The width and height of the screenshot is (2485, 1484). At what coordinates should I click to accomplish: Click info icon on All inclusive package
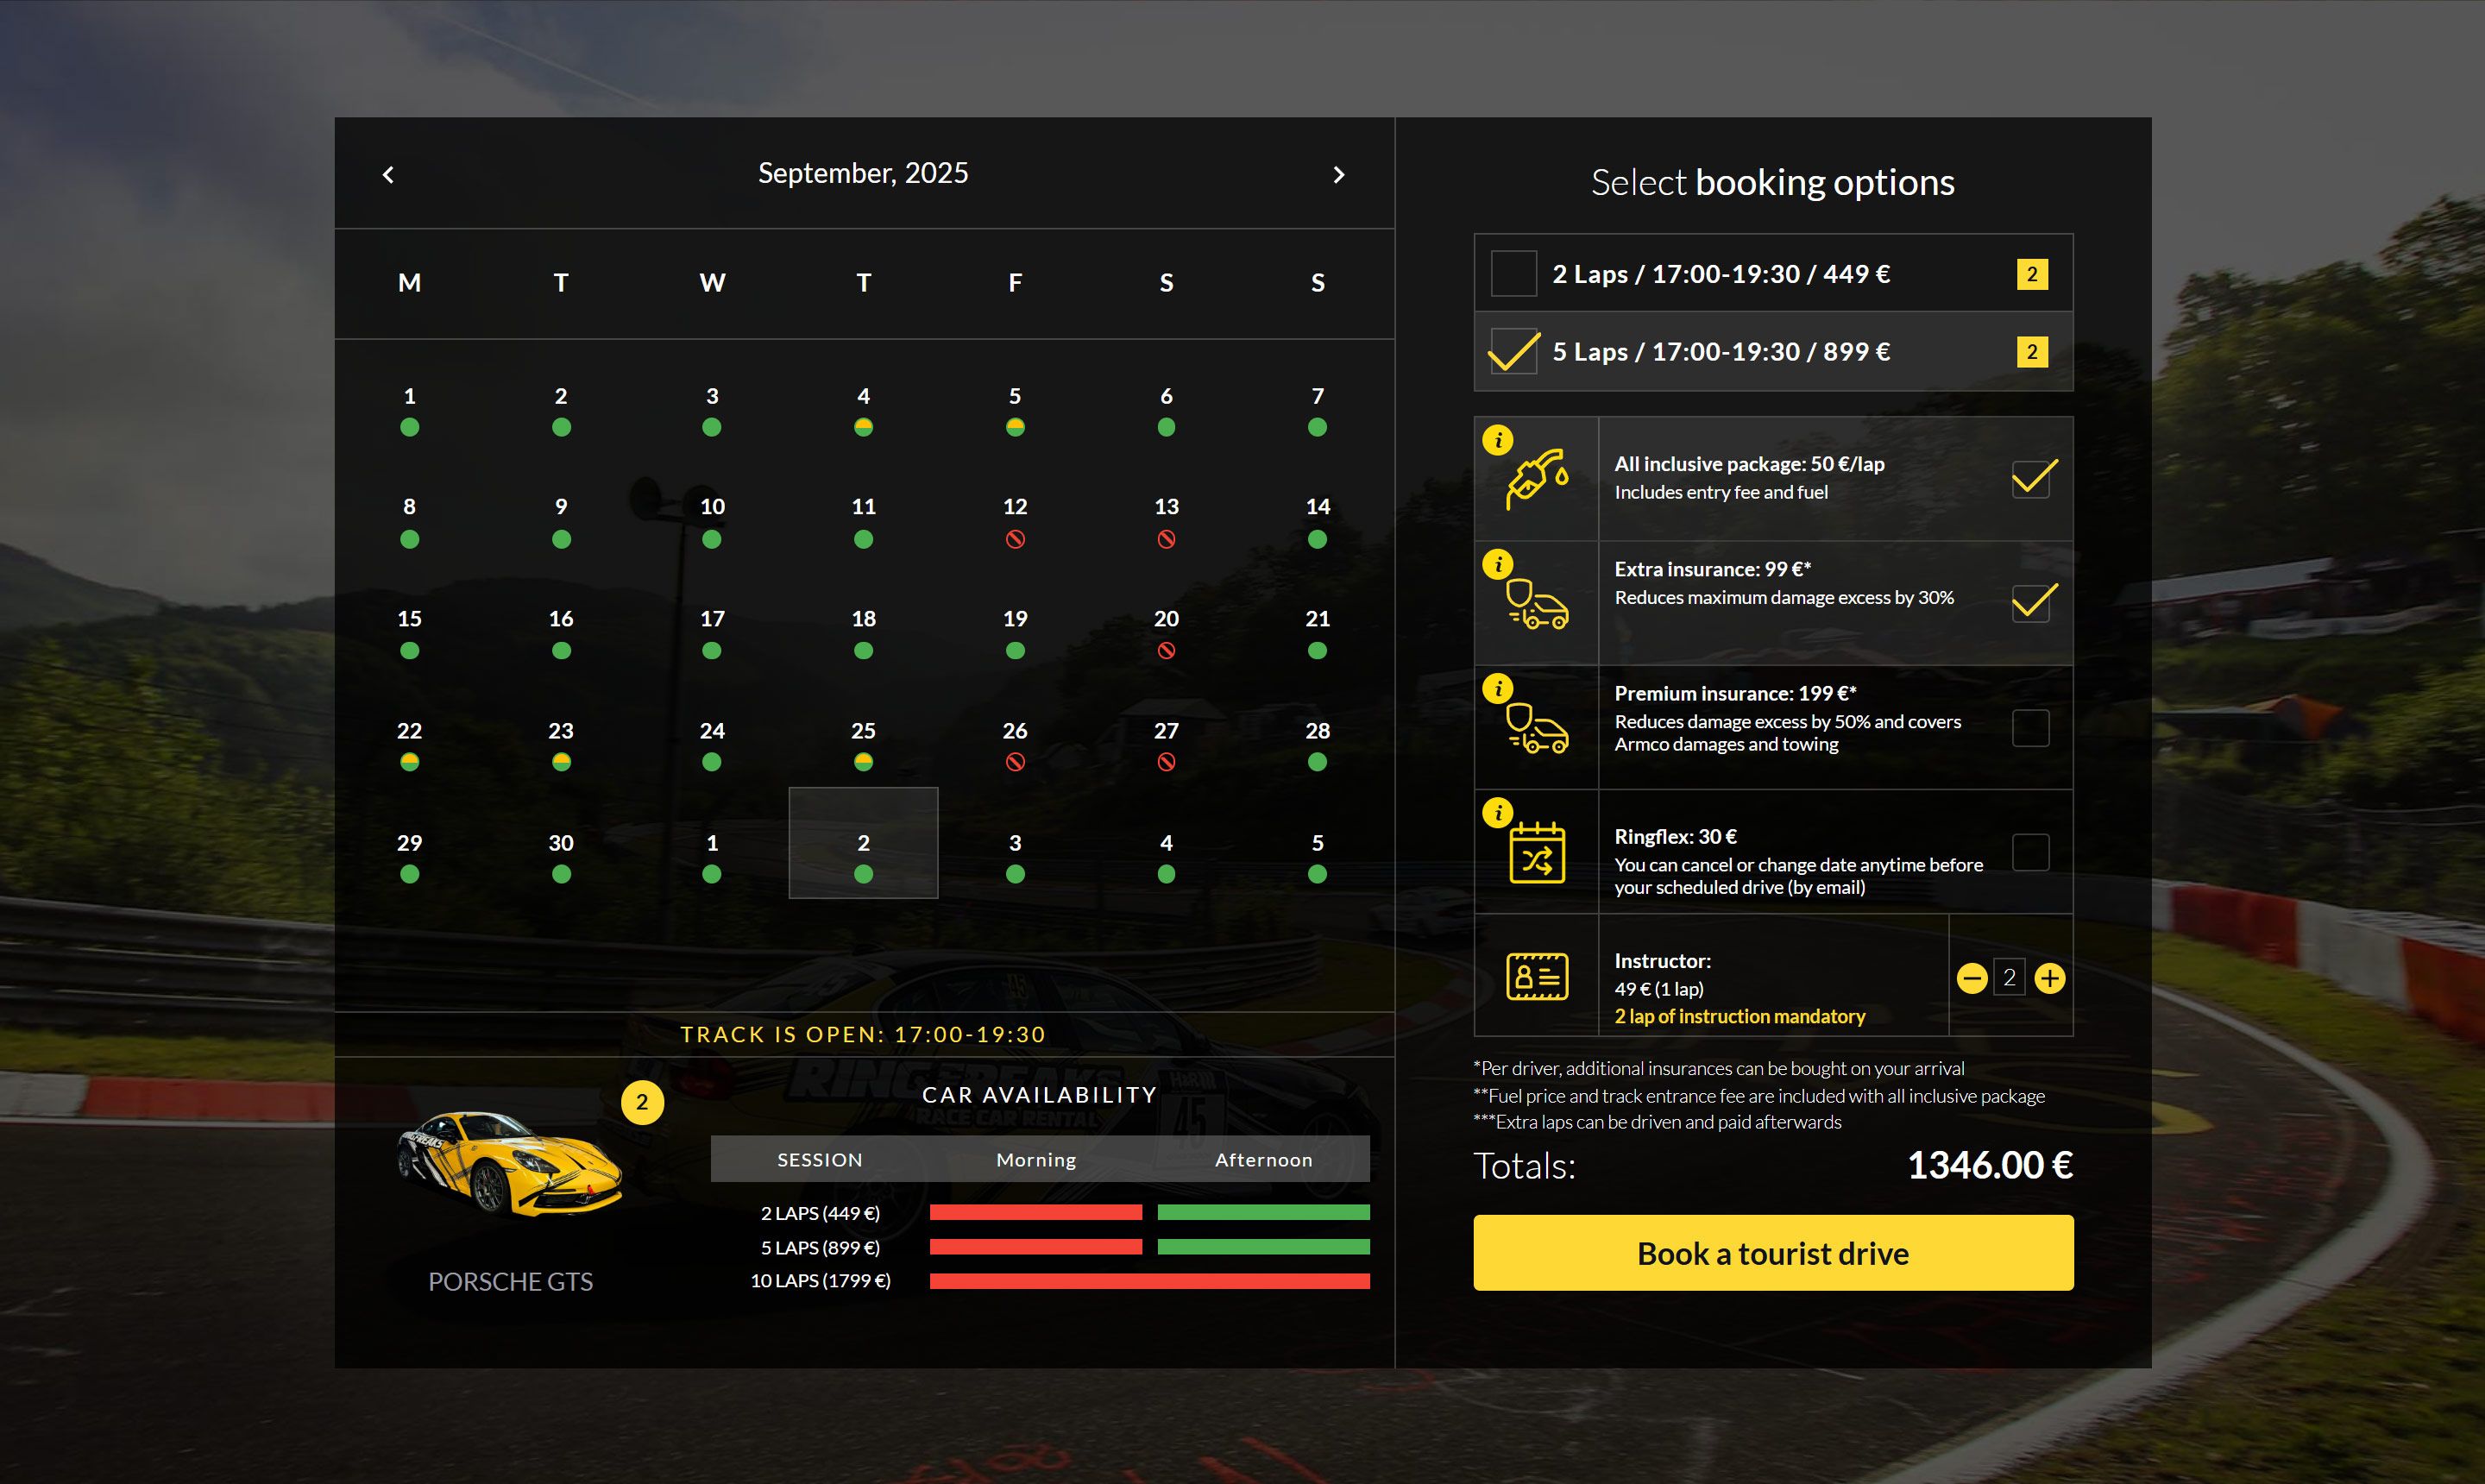click(1497, 440)
